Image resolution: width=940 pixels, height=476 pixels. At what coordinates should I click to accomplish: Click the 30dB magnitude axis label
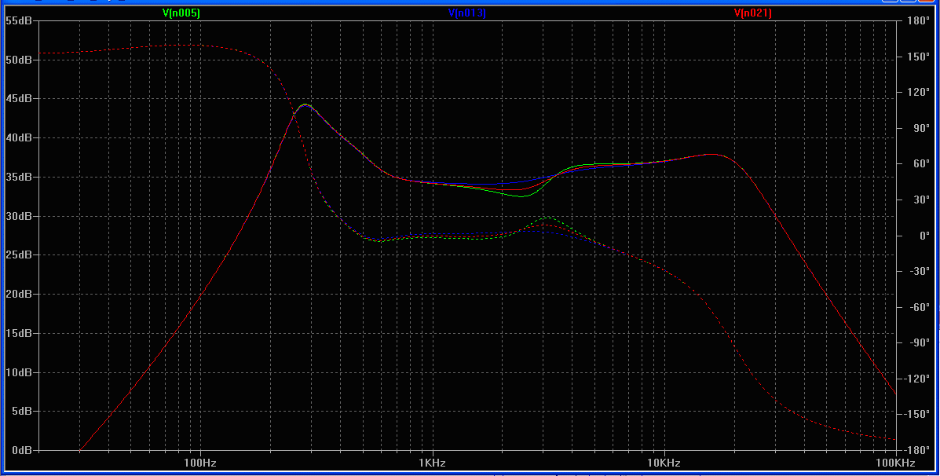point(19,217)
